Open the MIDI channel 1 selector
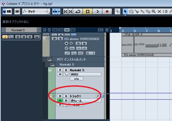Screen dimensions: 172x121 click(90, 53)
